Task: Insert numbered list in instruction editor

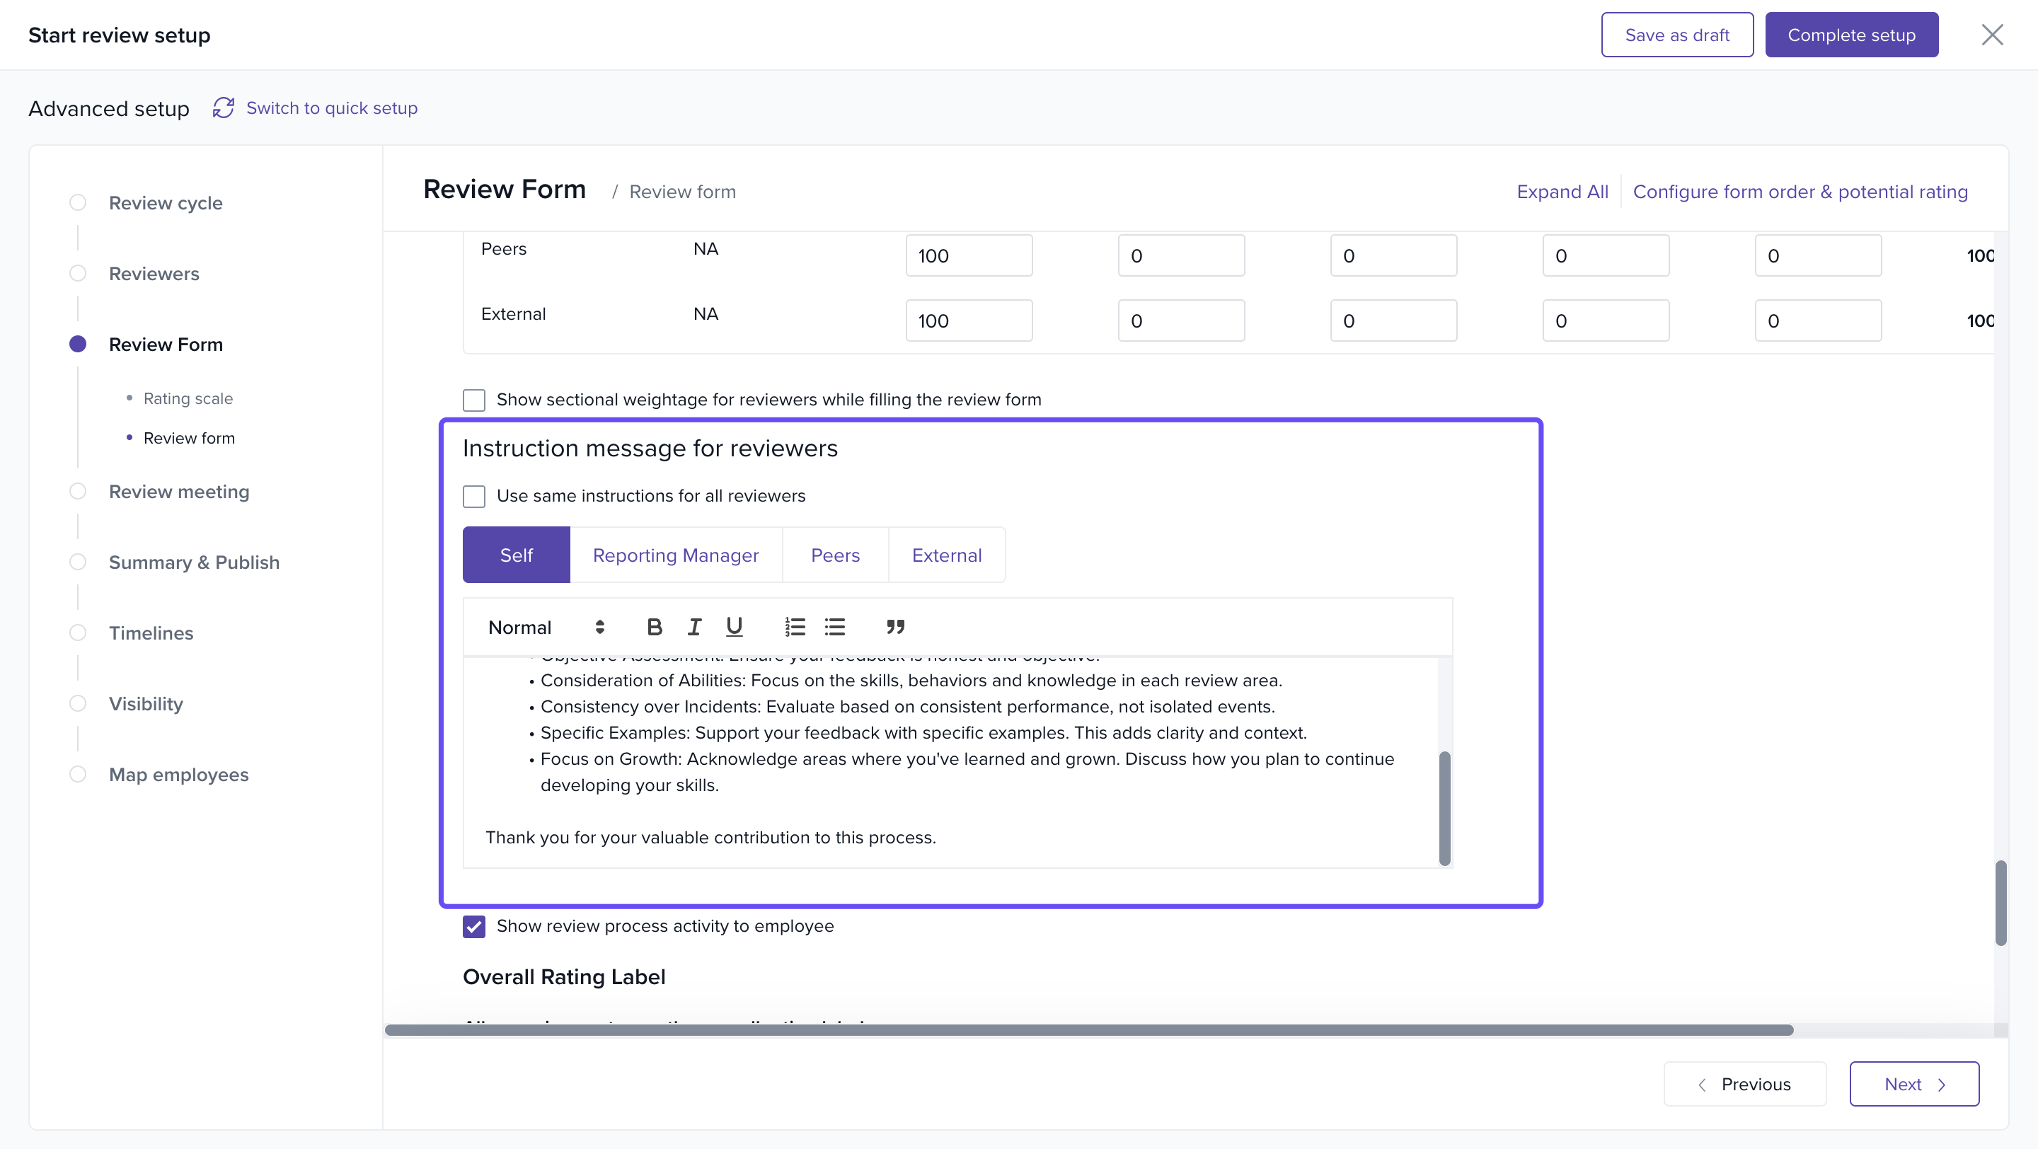Action: pyautogui.click(x=794, y=627)
